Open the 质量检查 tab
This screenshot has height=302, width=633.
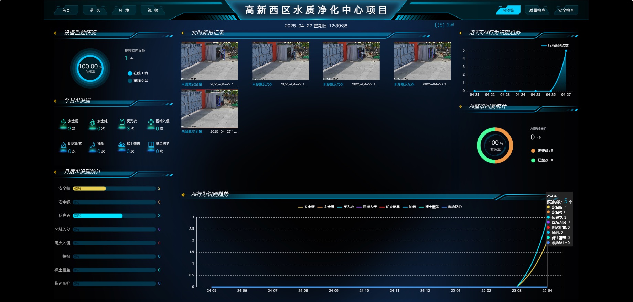537,10
